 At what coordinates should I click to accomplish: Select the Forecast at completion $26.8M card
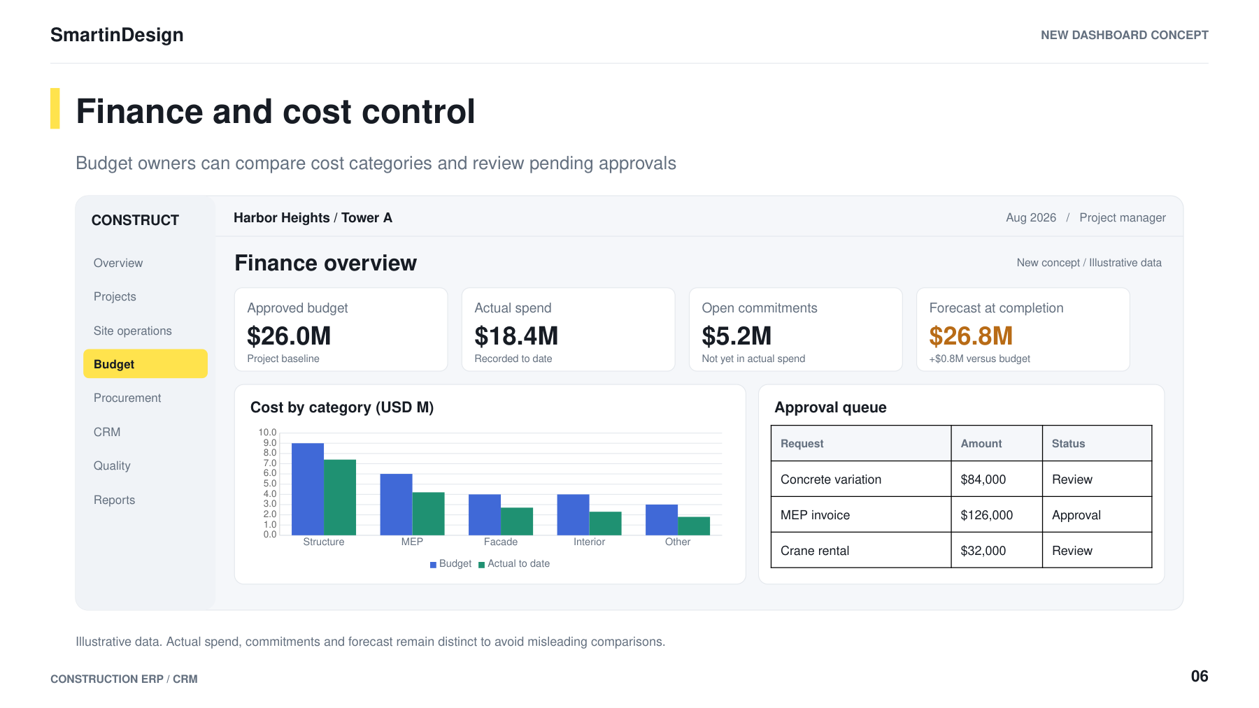tap(1023, 329)
